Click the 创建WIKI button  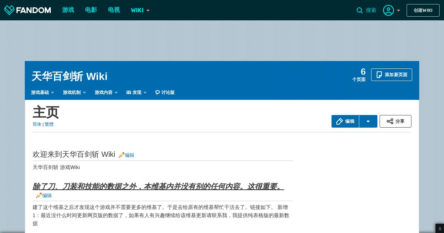pyautogui.click(x=423, y=10)
